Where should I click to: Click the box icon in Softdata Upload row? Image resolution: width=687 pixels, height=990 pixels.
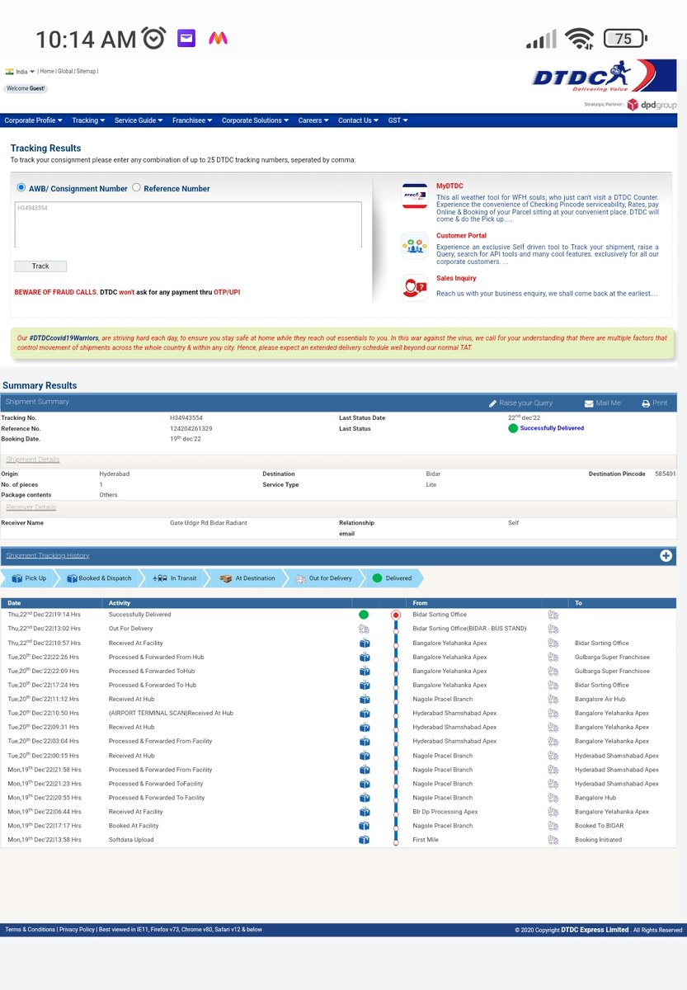coord(364,840)
